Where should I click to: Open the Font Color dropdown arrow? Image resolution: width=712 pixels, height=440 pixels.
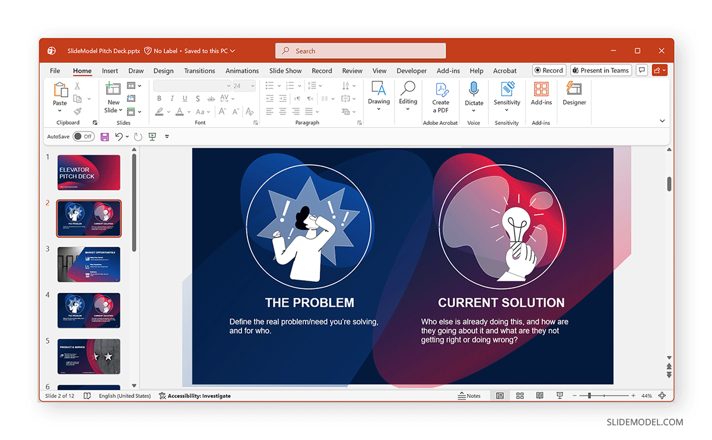[187, 112]
